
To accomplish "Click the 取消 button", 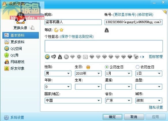I will pyautogui.click(x=134, y=117).
